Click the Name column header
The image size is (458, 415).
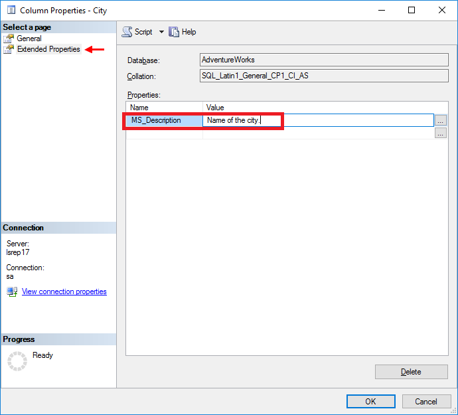tap(164, 107)
